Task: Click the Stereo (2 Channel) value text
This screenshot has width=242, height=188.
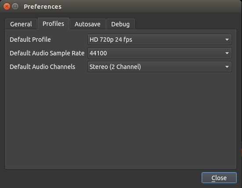Action: click(115, 67)
